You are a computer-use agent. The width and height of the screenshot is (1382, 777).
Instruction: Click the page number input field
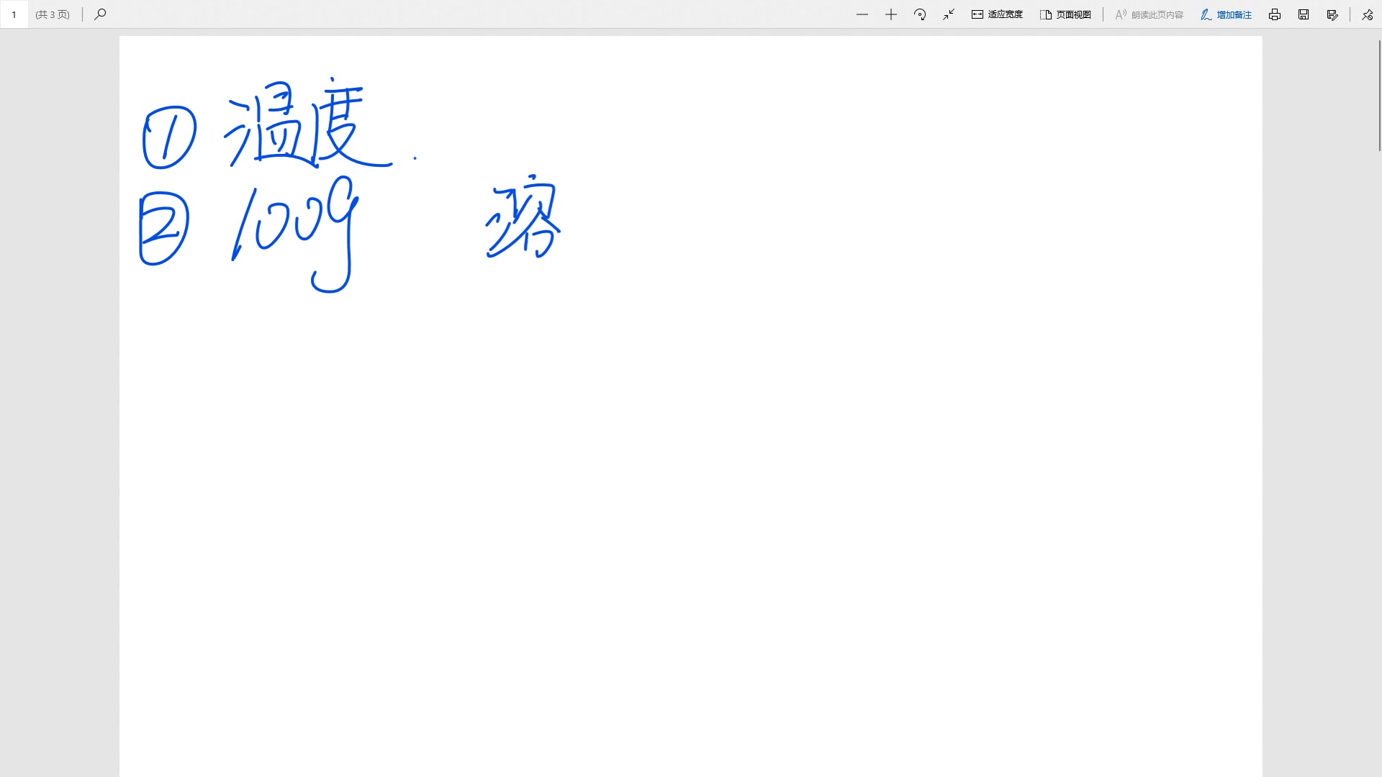pos(14,14)
